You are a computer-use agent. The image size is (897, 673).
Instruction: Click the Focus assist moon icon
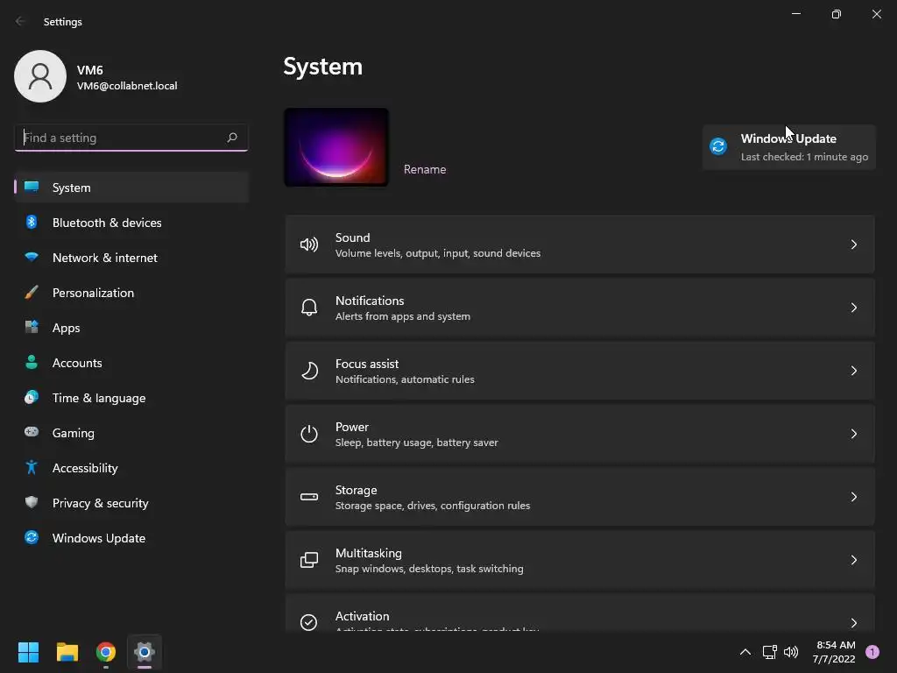309,371
